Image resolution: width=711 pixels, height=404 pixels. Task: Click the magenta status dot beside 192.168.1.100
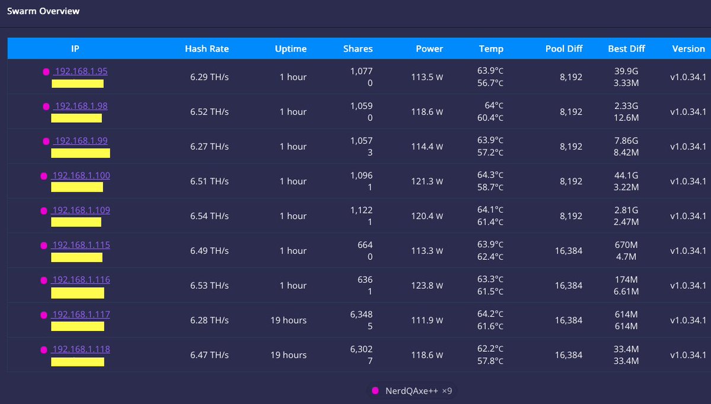coord(44,176)
